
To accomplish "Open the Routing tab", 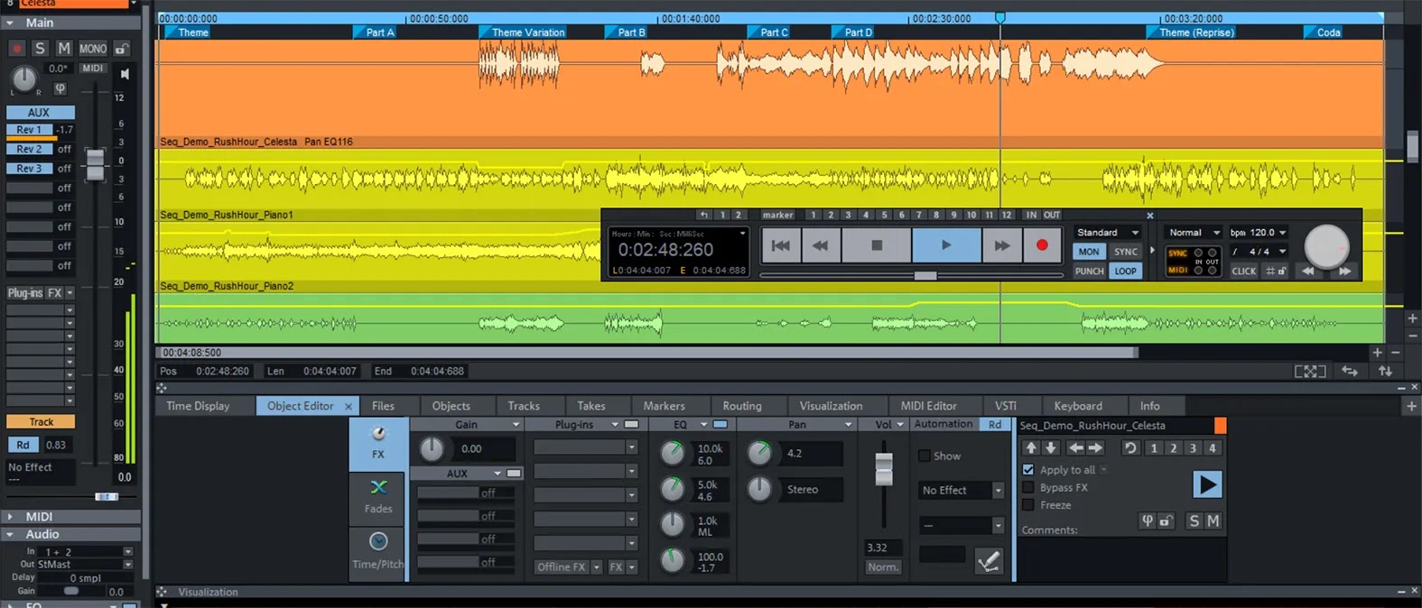I will (742, 406).
